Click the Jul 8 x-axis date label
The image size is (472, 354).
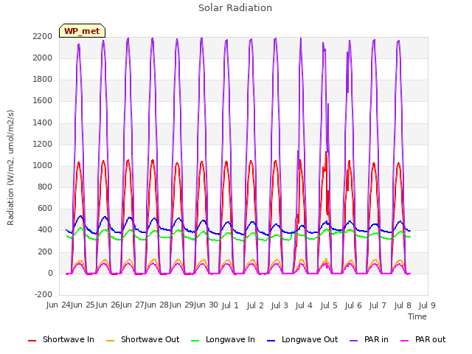coord(403,305)
